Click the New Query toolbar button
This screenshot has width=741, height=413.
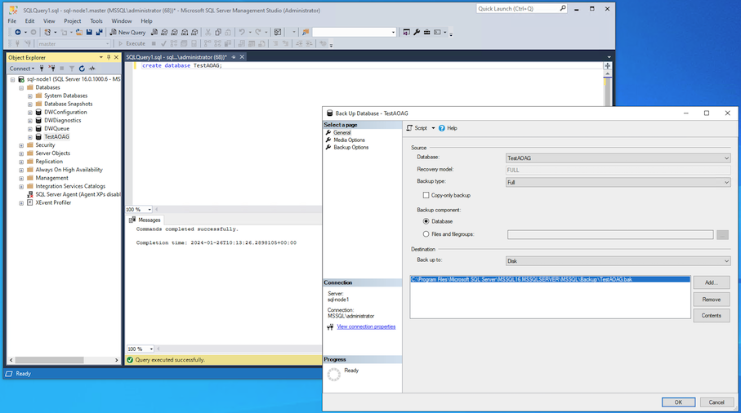click(127, 32)
